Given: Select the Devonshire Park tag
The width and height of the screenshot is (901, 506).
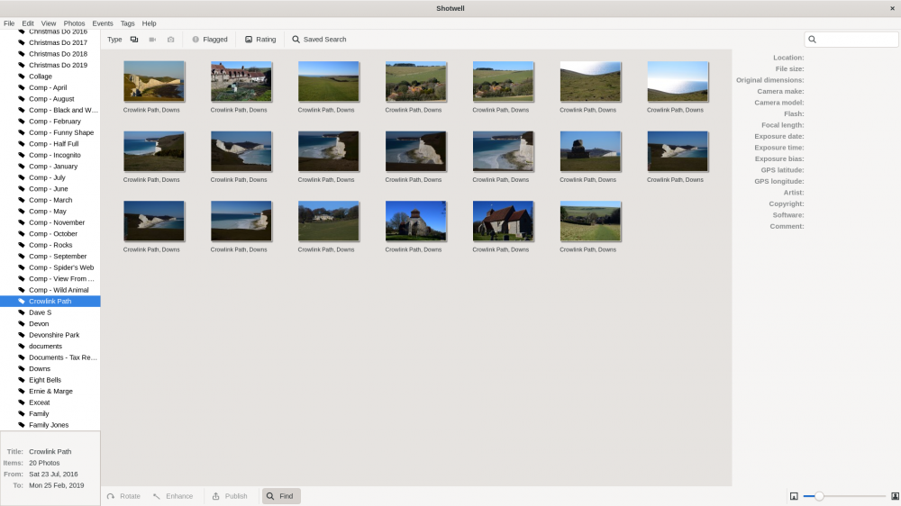Looking at the screenshot, I should [54, 335].
